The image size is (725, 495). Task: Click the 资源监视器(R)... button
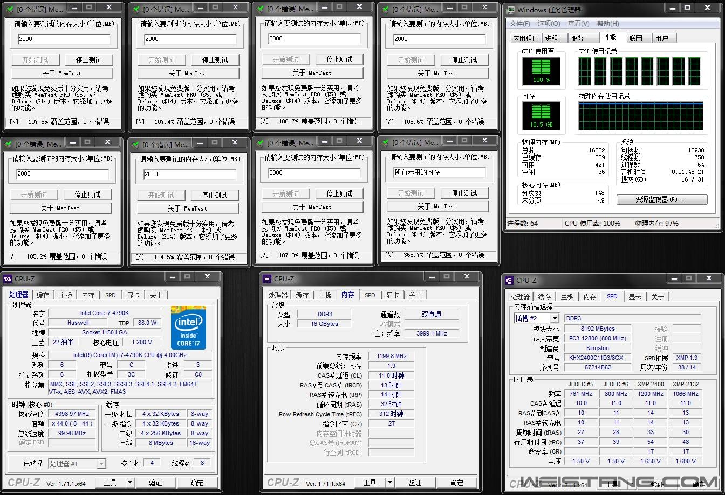pyautogui.click(x=661, y=200)
